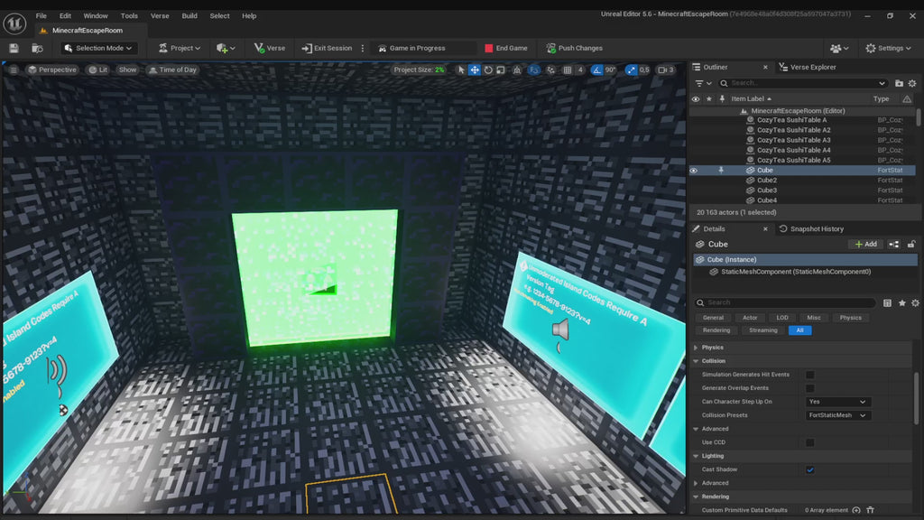
Task: Open Details panel settings gear
Action: pyautogui.click(x=915, y=303)
